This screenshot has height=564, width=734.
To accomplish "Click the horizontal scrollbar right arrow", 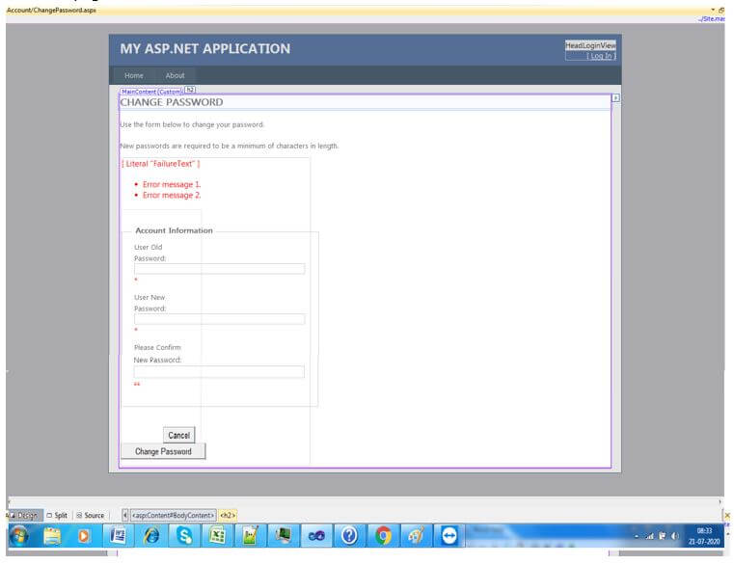I will [x=720, y=501].
